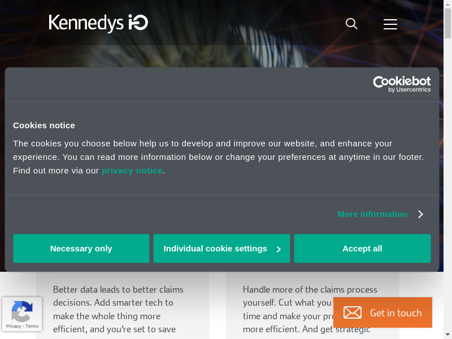The image size is (452, 339).
Task: Click the Cookiebot by Usercentrics logo
Action: tap(402, 84)
